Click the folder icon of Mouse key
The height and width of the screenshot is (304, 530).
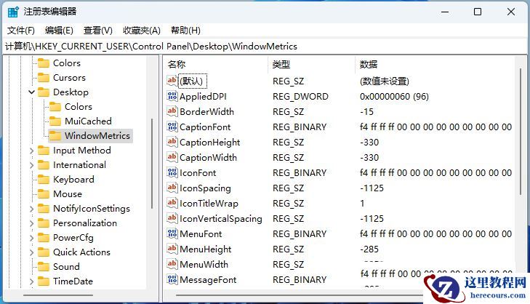click(44, 193)
